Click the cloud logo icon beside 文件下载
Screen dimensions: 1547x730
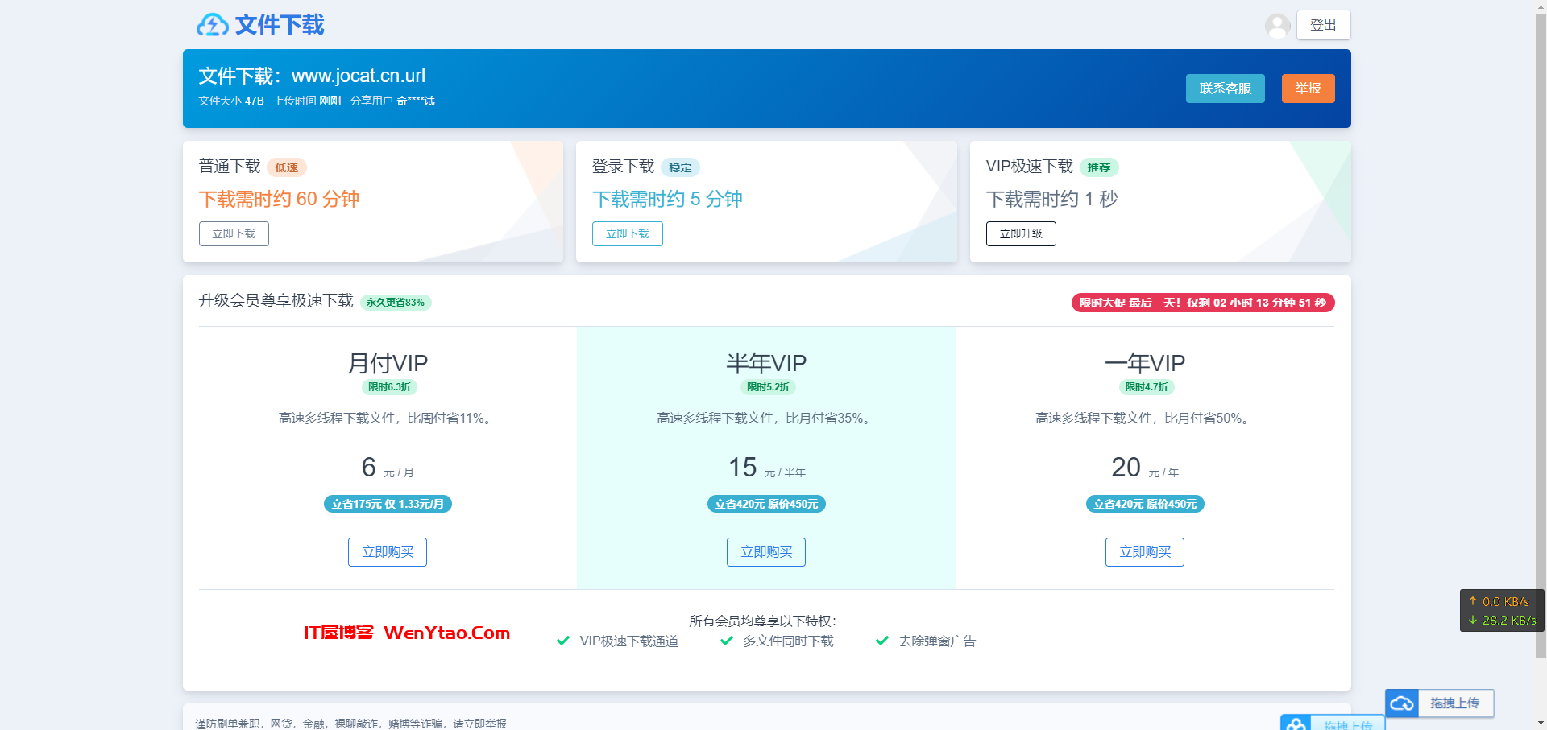[x=213, y=25]
